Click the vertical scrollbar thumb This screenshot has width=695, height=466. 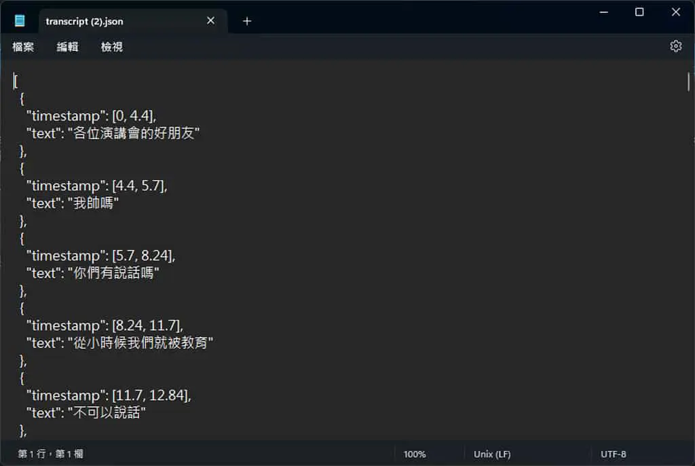(688, 82)
